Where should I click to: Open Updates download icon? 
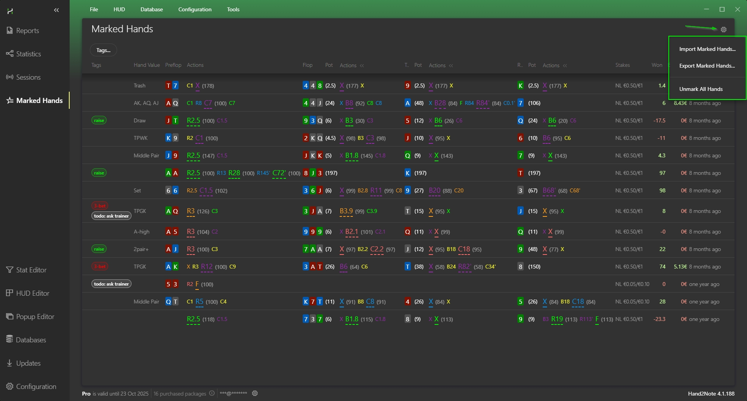coord(10,363)
